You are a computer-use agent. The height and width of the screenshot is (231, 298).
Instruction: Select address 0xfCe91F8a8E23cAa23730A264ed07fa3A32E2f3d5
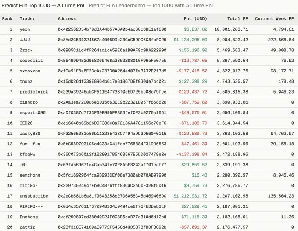click(x=112, y=71)
